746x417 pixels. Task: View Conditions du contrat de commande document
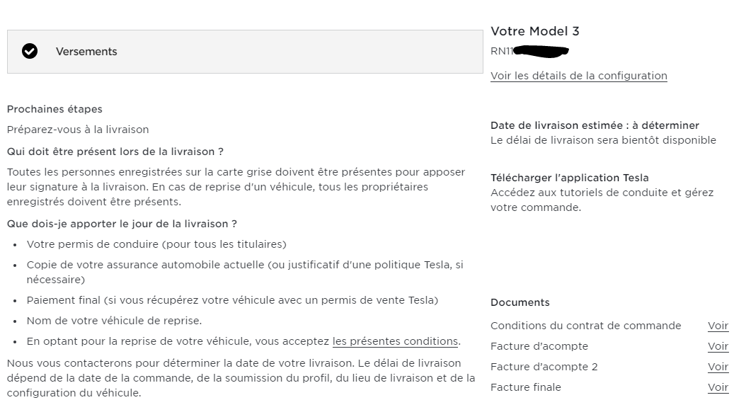point(718,326)
